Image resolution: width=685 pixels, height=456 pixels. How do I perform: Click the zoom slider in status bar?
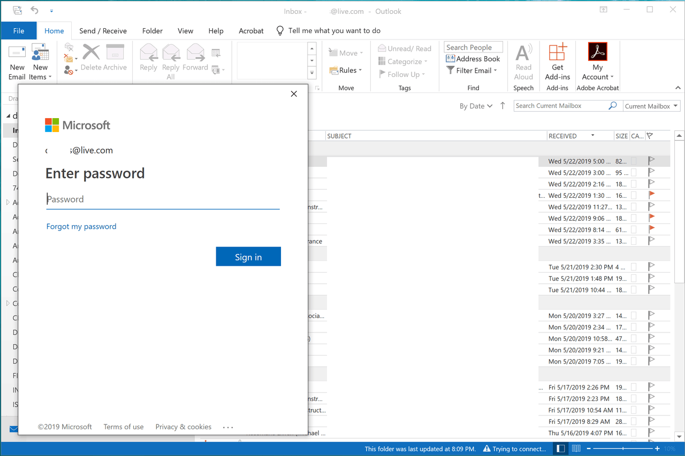click(623, 449)
